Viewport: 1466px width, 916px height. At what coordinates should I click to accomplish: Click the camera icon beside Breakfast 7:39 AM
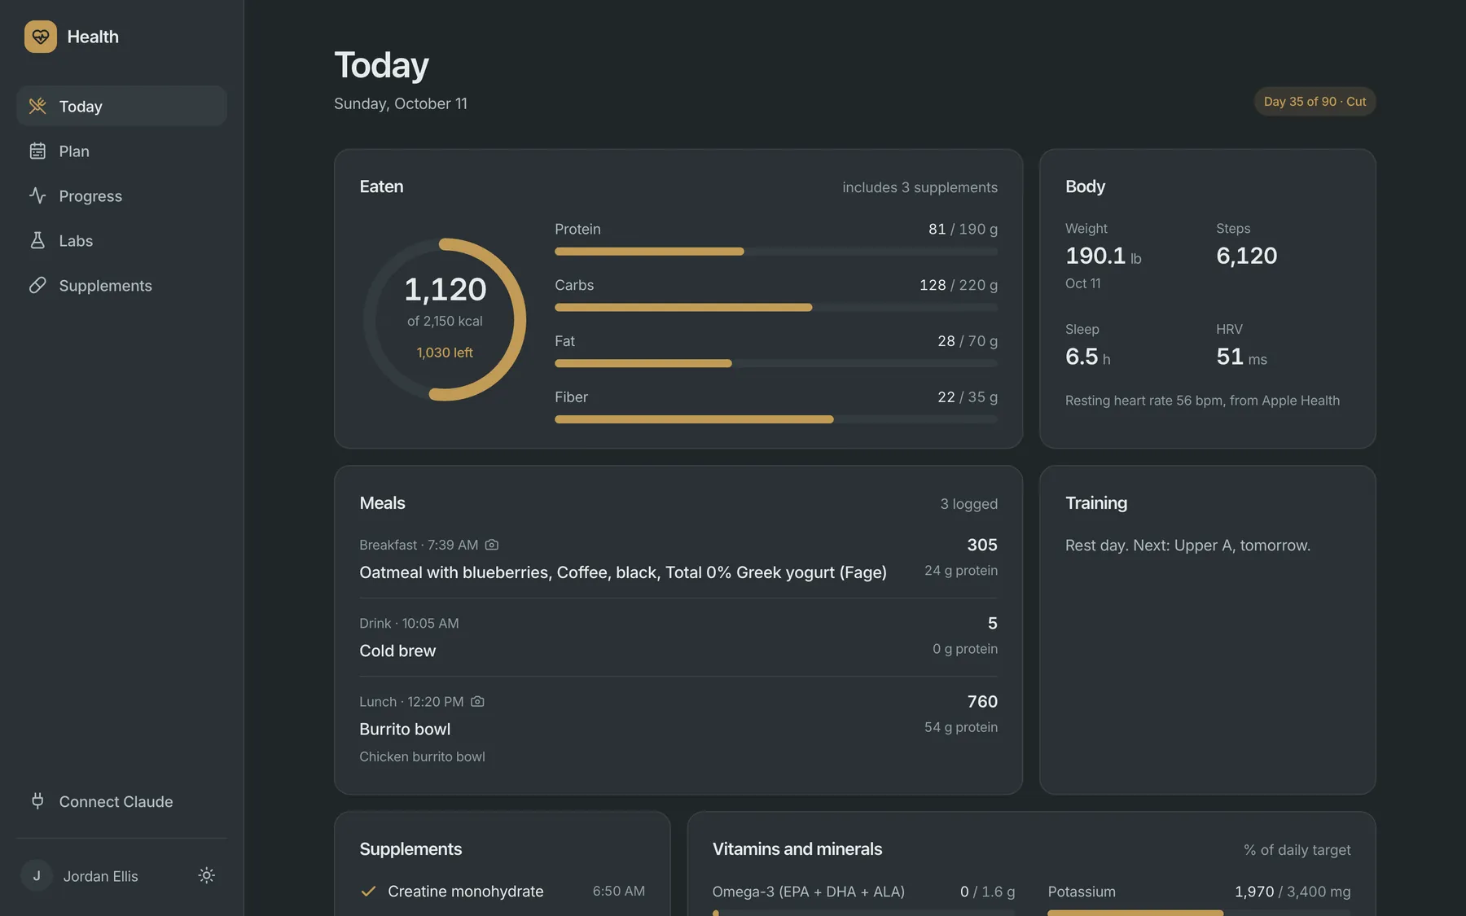coord(492,545)
